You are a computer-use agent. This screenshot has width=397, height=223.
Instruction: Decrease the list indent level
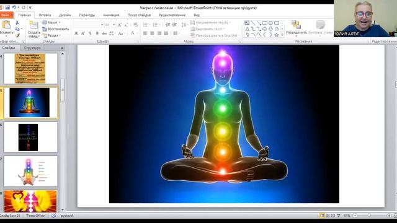click(167, 25)
